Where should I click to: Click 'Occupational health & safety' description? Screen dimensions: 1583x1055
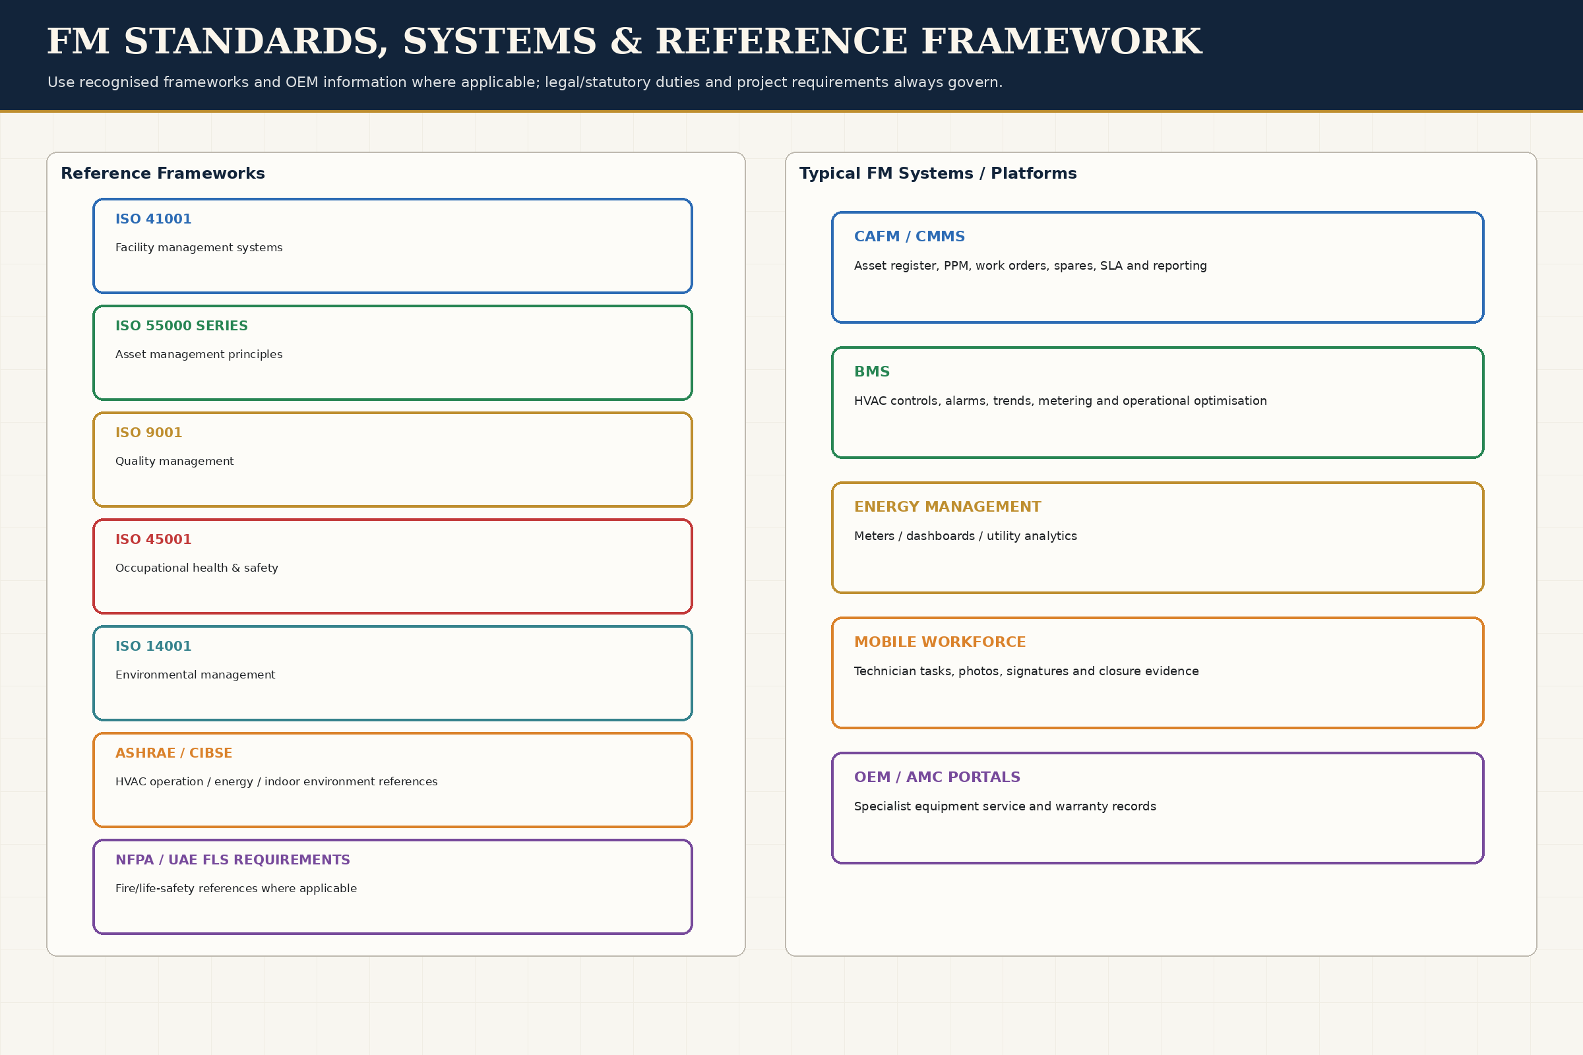(x=197, y=568)
